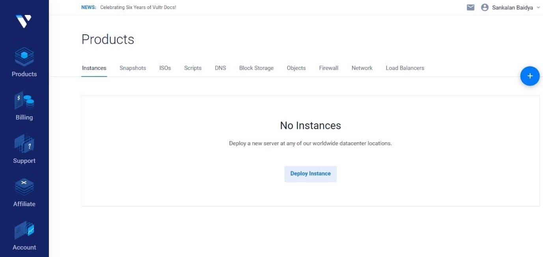Open the Network tab

coord(362,68)
